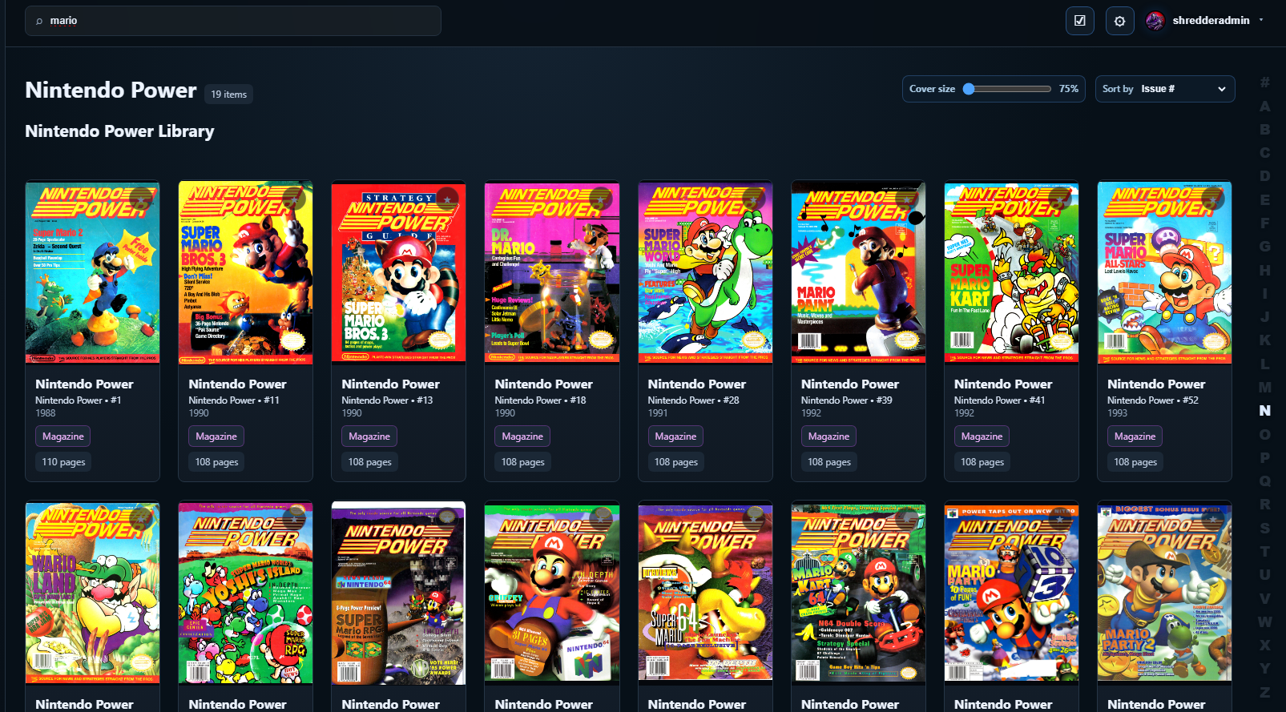
Task: Open settings via the gear icon
Action: [1119, 21]
